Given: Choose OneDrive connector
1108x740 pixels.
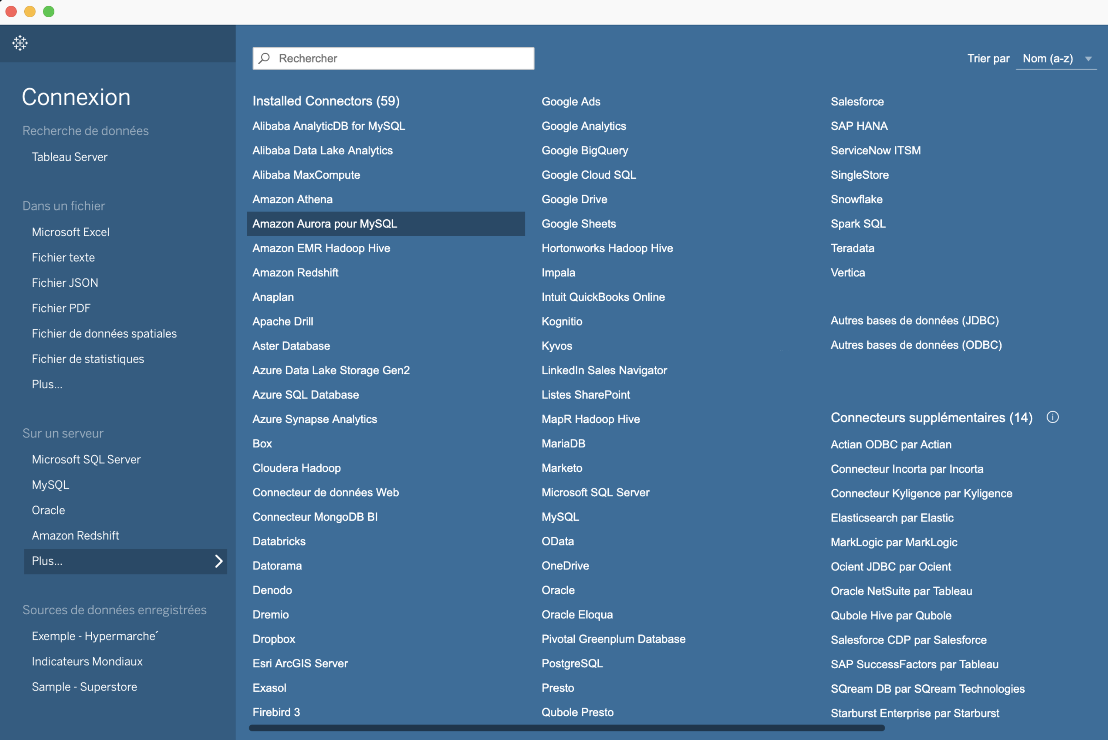Looking at the screenshot, I should [x=565, y=566].
